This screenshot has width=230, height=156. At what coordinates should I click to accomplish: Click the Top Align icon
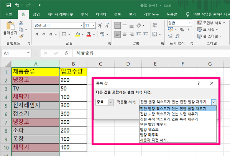118,25
